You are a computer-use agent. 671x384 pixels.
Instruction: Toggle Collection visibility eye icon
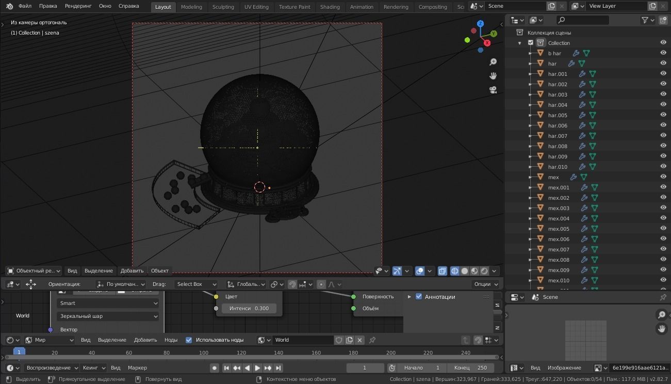(663, 43)
